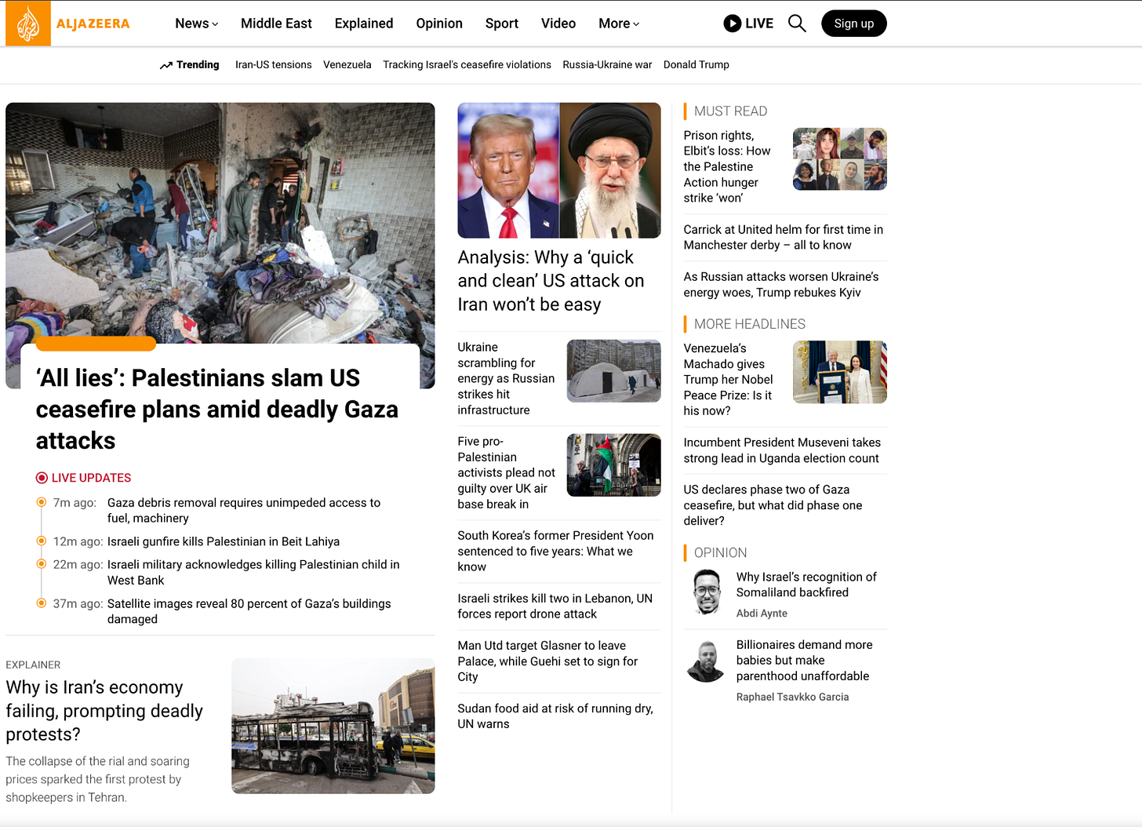This screenshot has width=1142, height=827.
Task: Open Sudan food aid at risk story
Action: point(555,716)
